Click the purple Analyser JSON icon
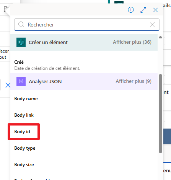 point(21,81)
